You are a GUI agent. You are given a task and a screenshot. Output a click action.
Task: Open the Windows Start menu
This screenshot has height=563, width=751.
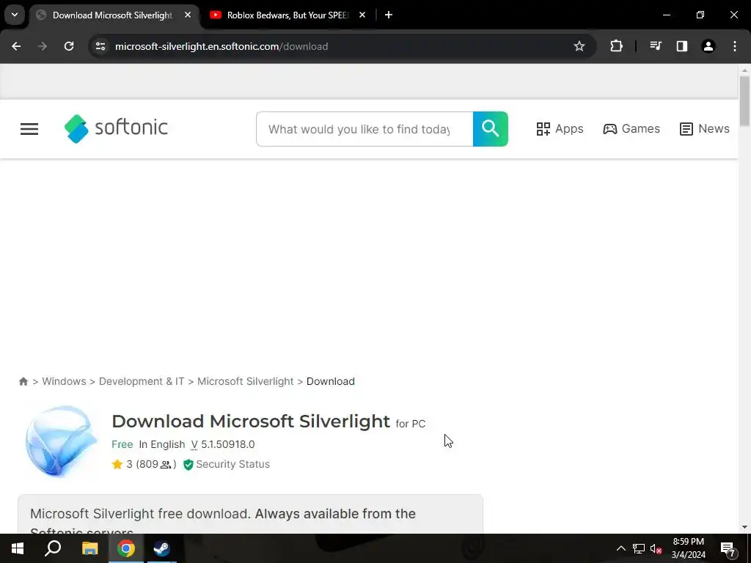click(18, 548)
